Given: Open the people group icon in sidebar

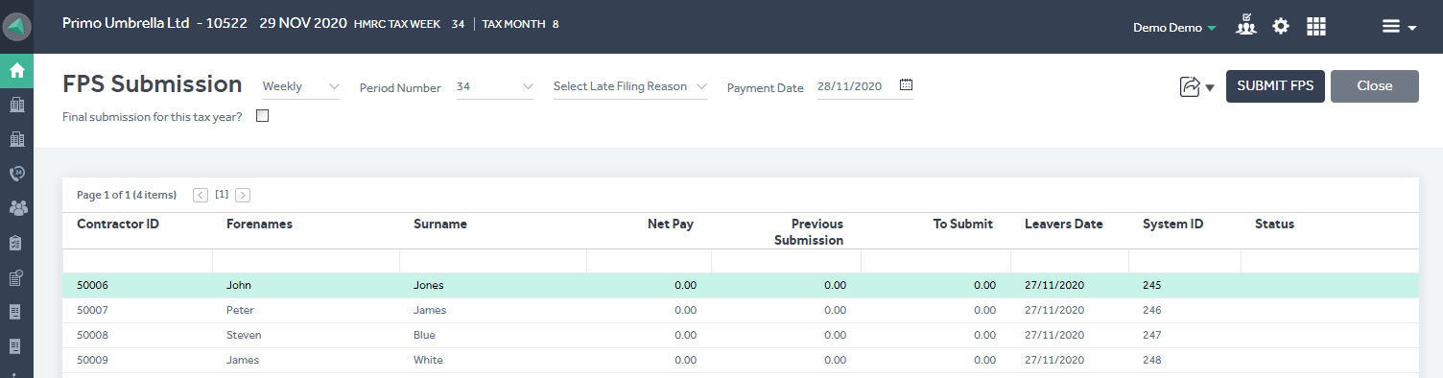Looking at the screenshot, I should [x=16, y=207].
